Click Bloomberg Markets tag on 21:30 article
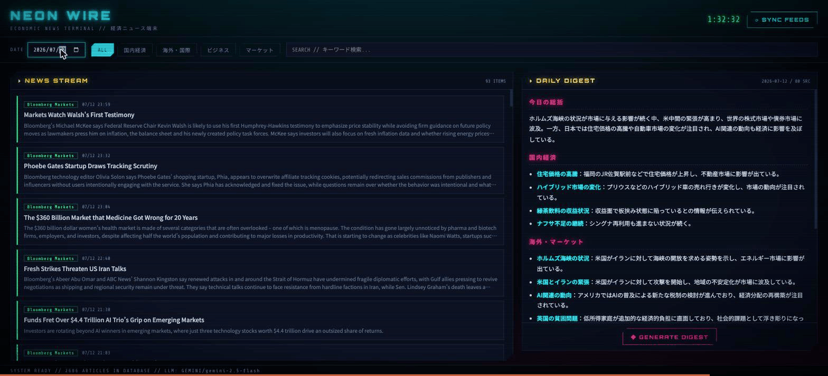The width and height of the screenshot is (828, 376). point(51,310)
